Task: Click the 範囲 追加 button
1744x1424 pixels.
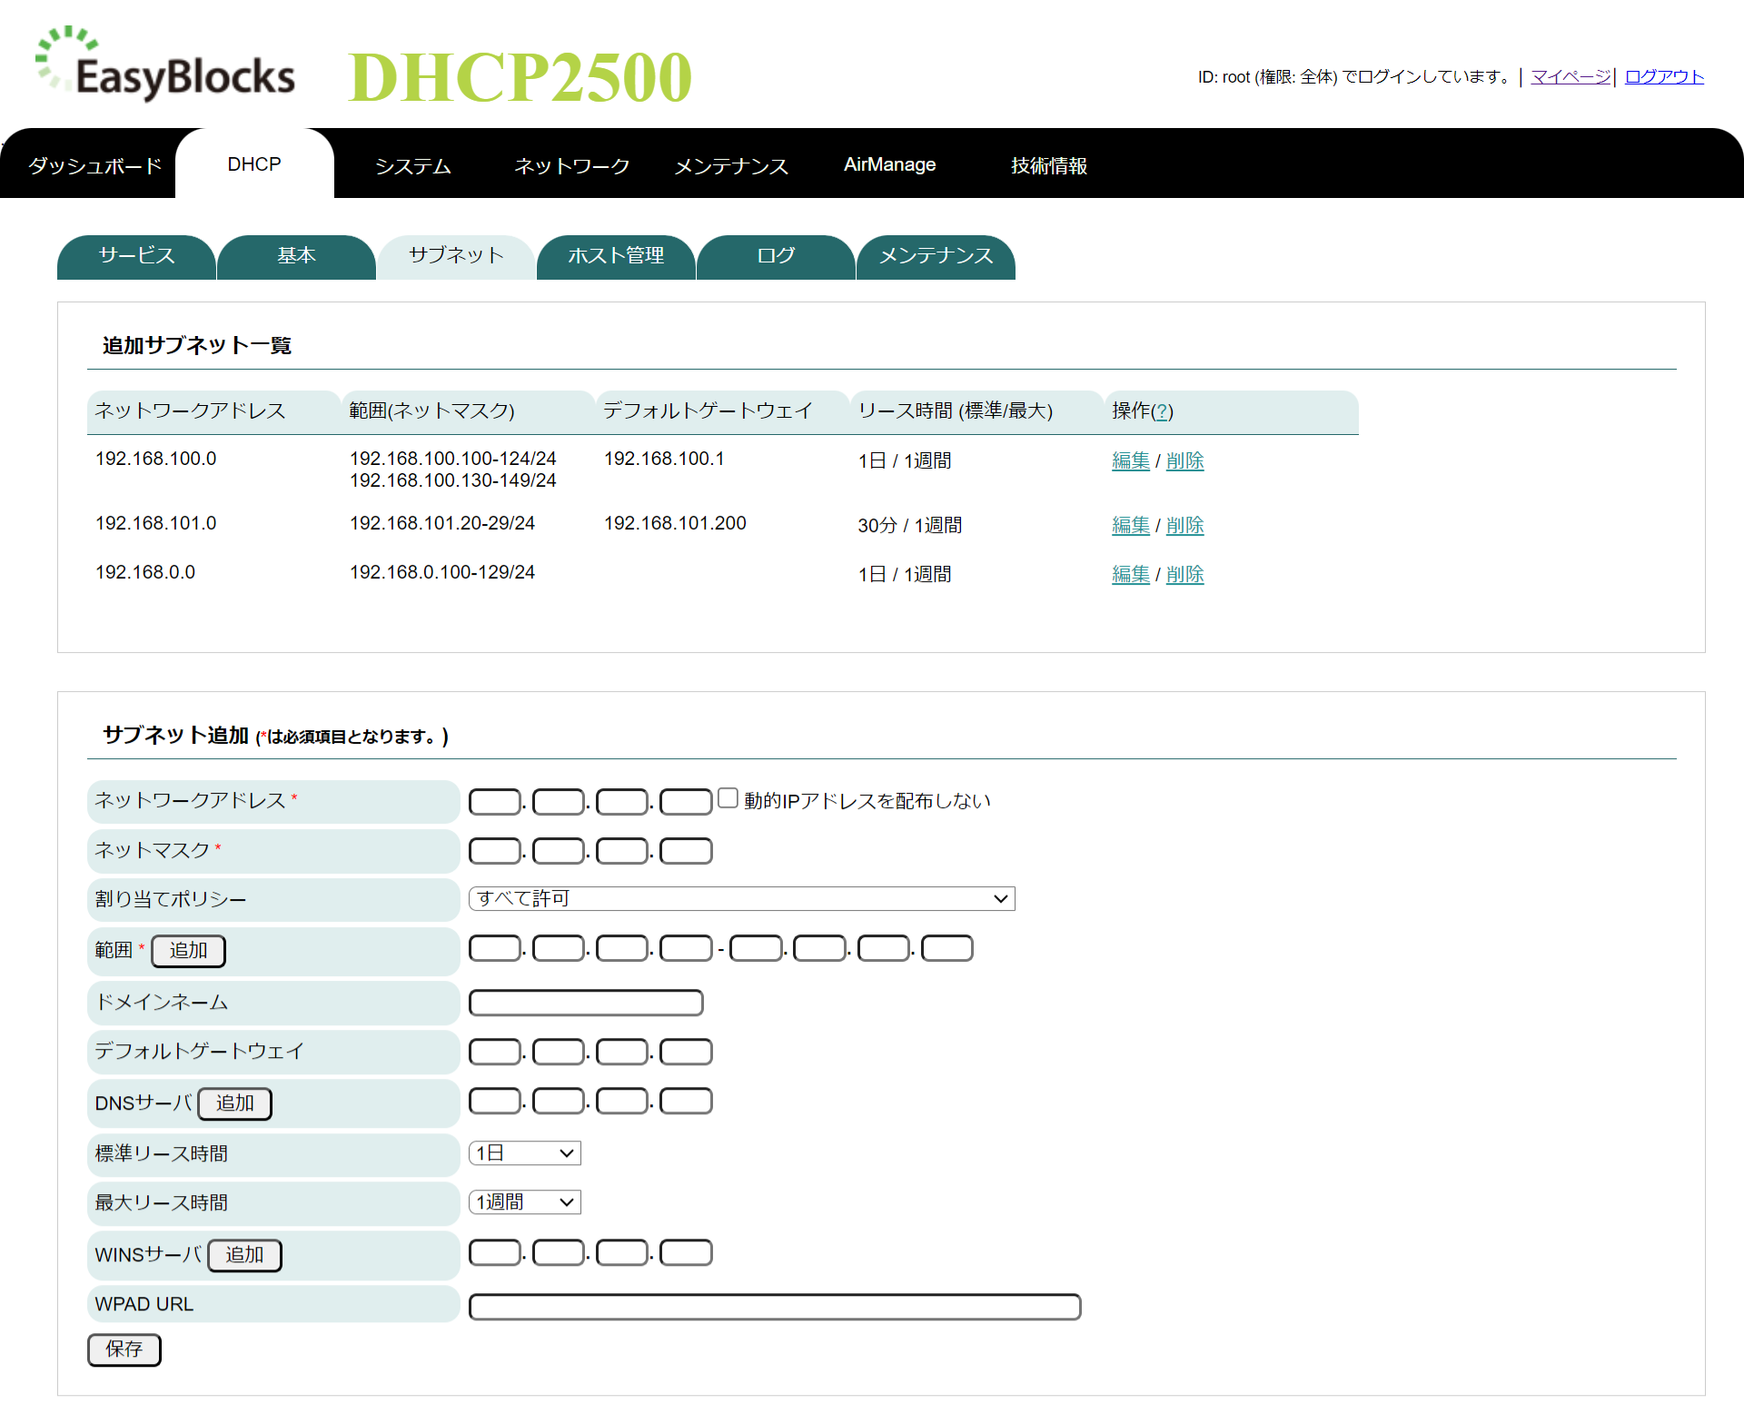Action: (188, 951)
